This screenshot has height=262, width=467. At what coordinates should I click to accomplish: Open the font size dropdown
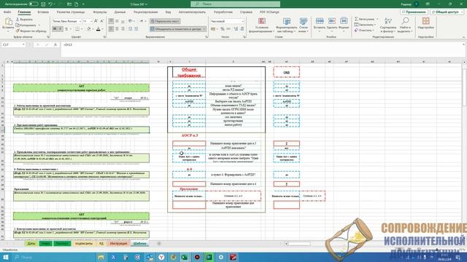pos(90,21)
